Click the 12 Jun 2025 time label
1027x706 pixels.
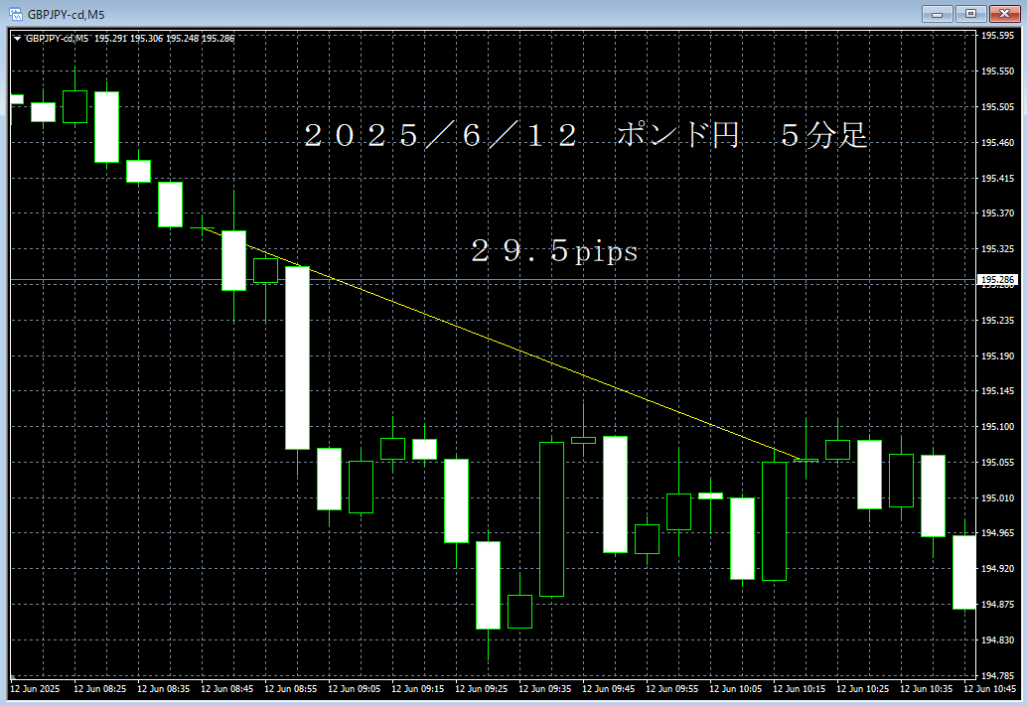coord(35,689)
